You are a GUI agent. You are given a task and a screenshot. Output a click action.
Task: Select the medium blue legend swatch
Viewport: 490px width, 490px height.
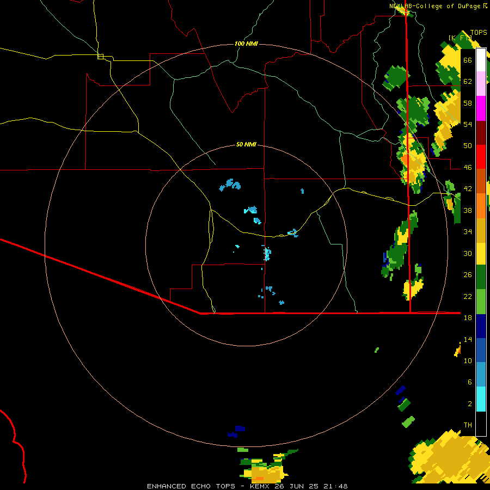(481, 350)
